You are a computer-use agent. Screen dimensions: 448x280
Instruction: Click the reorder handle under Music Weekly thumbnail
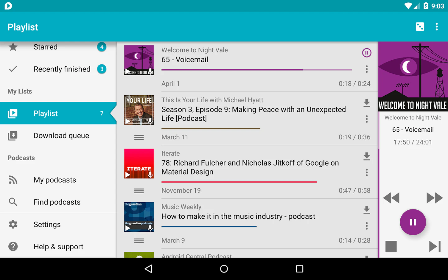139,240
